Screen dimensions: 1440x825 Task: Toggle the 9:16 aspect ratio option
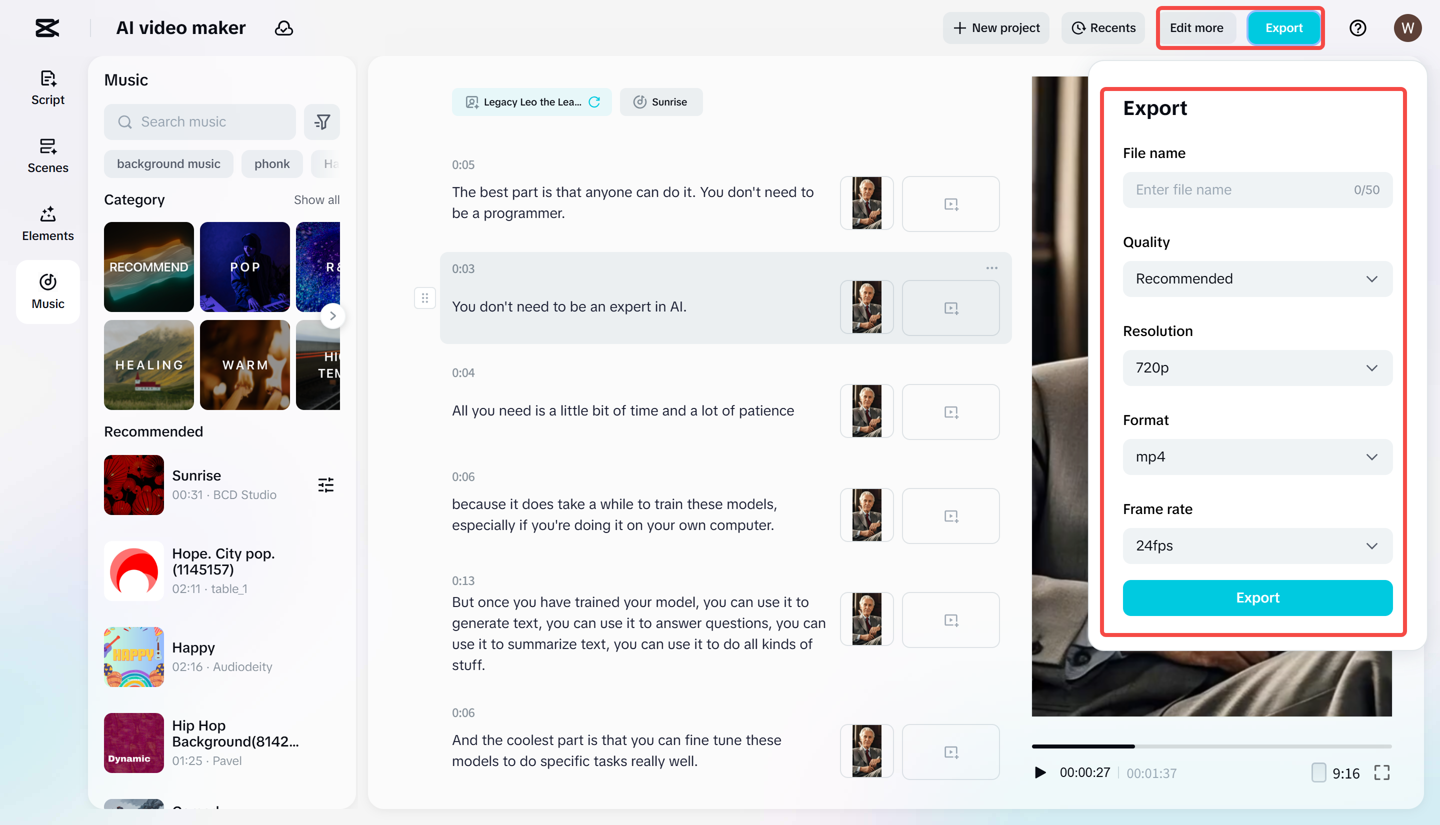(1319, 772)
